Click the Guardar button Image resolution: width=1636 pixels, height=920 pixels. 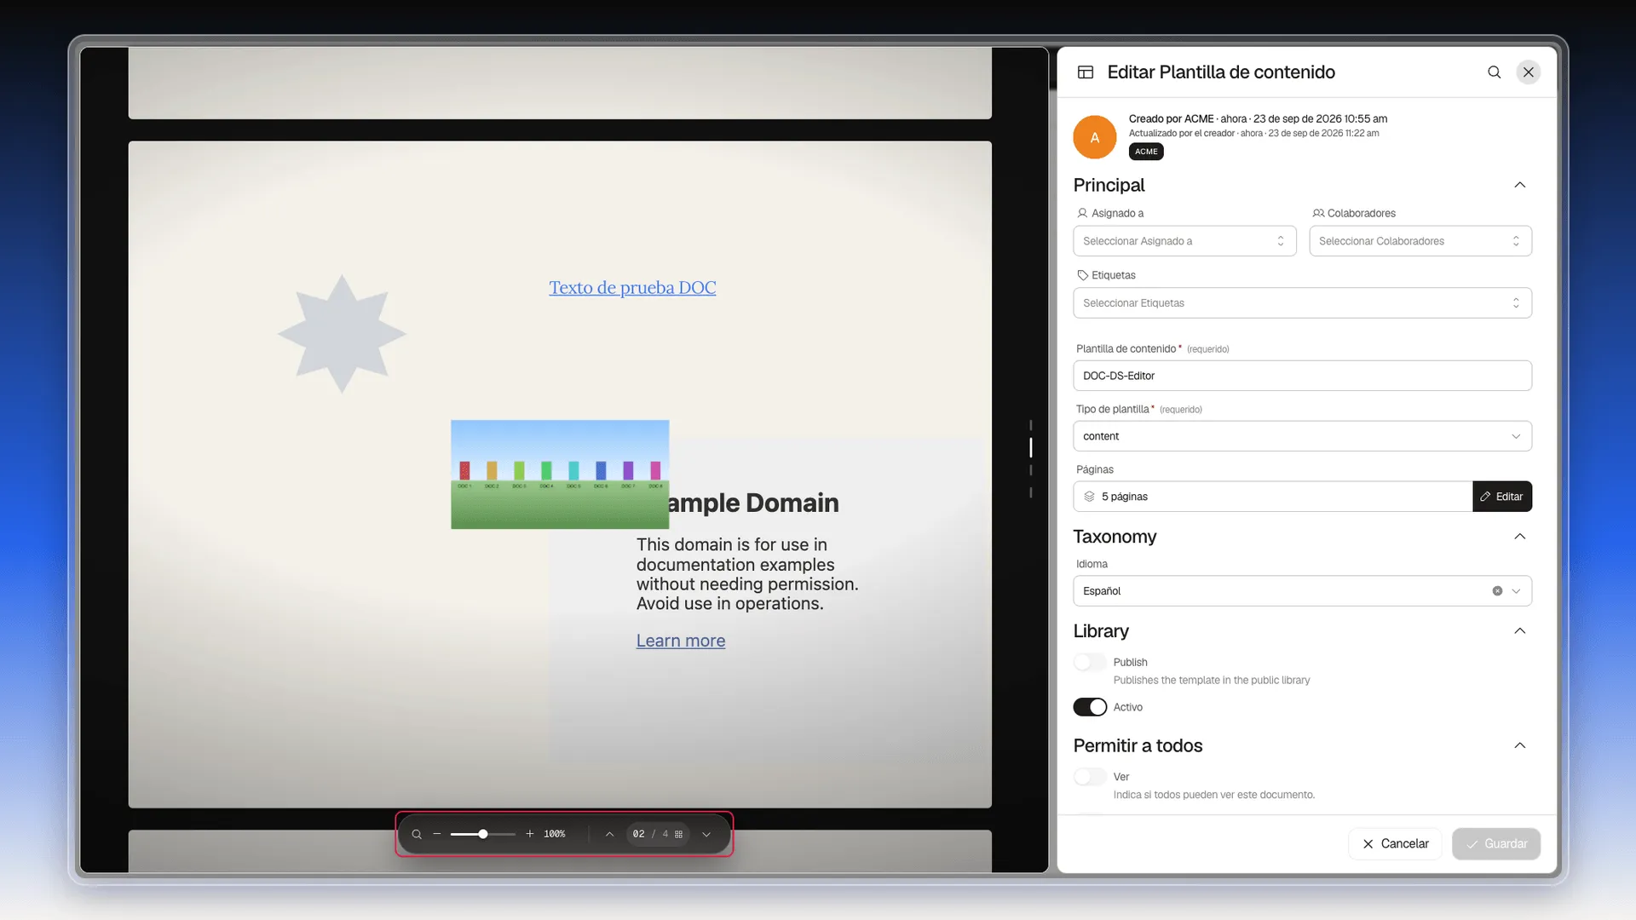tap(1496, 844)
